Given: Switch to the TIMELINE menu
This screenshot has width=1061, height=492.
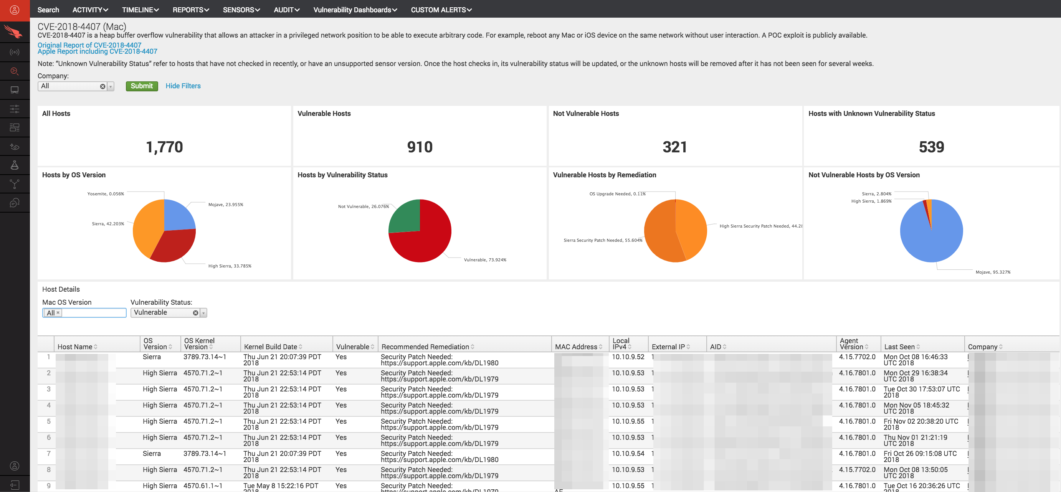Looking at the screenshot, I should [x=140, y=10].
